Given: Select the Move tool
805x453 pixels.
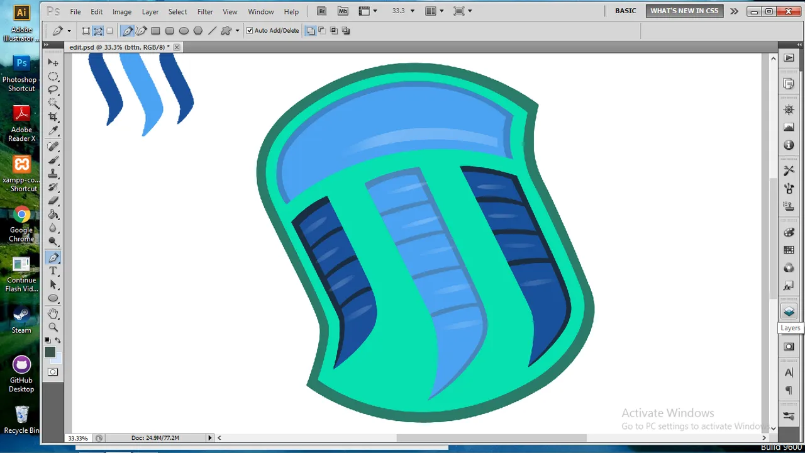Looking at the screenshot, I should click(x=53, y=62).
